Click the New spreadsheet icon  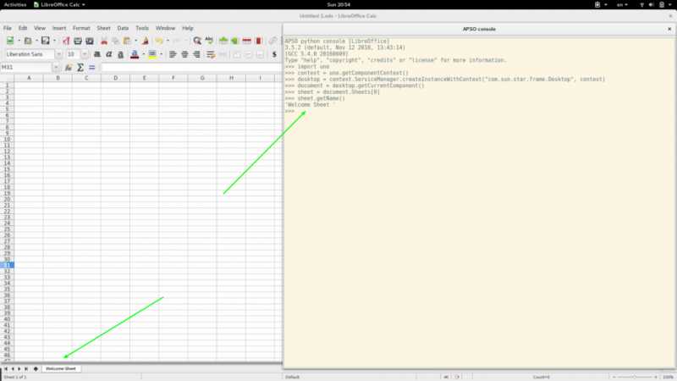pyautogui.click(x=9, y=41)
